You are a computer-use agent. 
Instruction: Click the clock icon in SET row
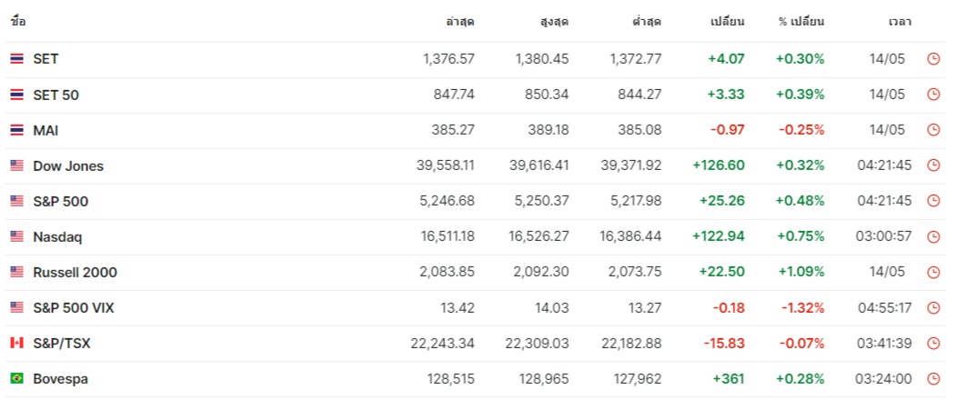(932, 59)
